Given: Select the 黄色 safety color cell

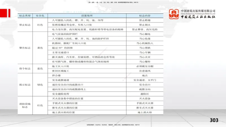Looking at the screenshot, I should pos(40,48).
